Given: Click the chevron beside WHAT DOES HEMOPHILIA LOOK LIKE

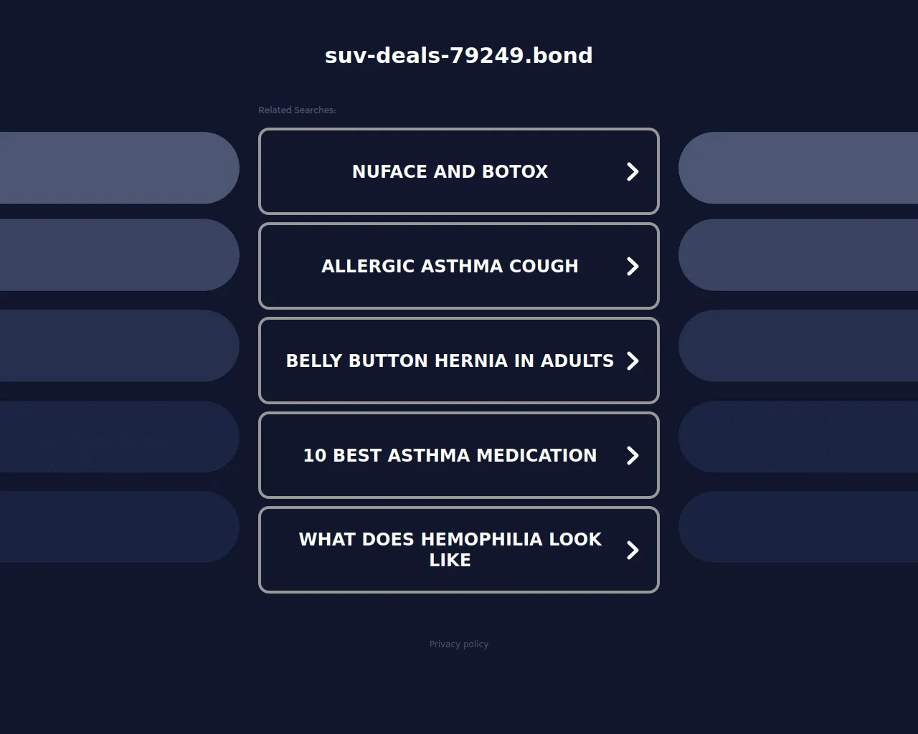Looking at the screenshot, I should click(x=632, y=550).
